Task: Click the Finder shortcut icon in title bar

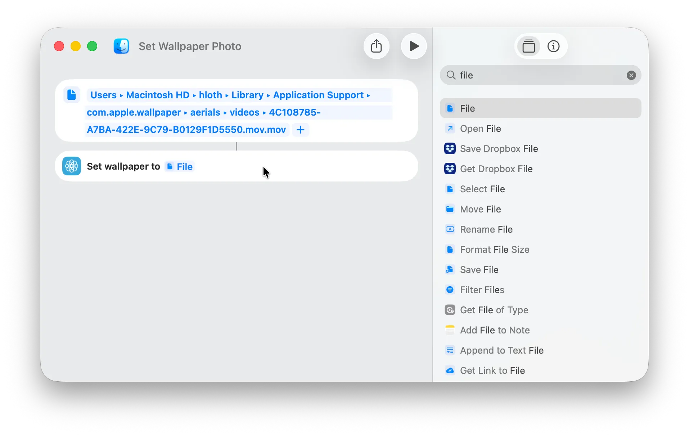Action: pyautogui.click(x=121, y=46)
